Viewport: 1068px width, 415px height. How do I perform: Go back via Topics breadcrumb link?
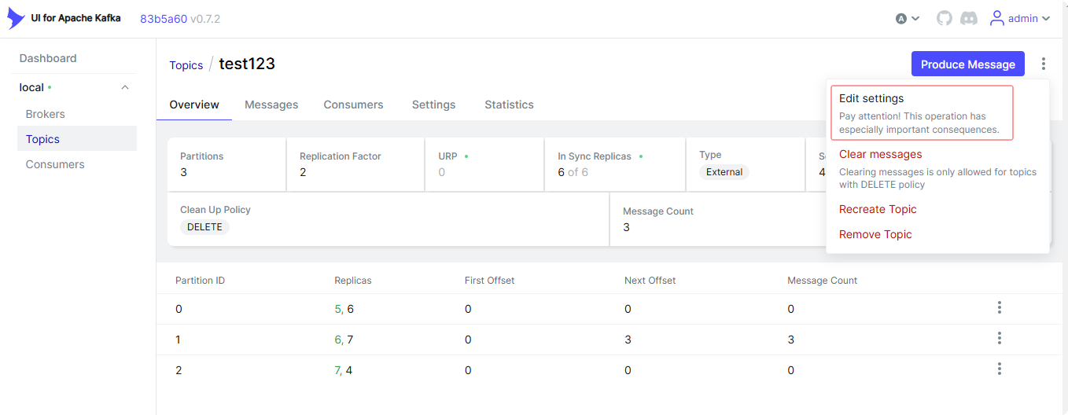(x=186, y=65)
